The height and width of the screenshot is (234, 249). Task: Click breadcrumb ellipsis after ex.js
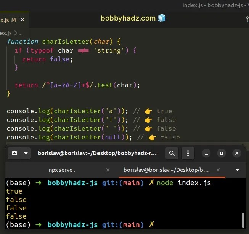(x=22, y=33)
